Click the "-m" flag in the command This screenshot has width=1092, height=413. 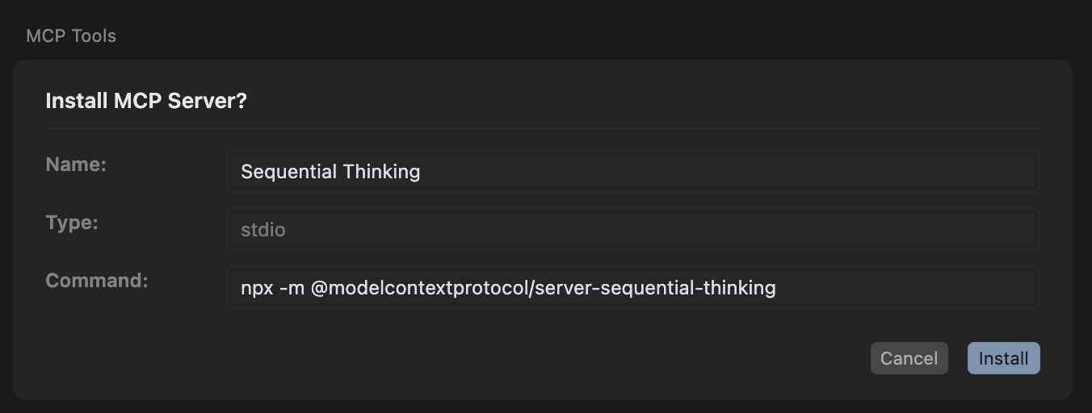pos(292,288)
